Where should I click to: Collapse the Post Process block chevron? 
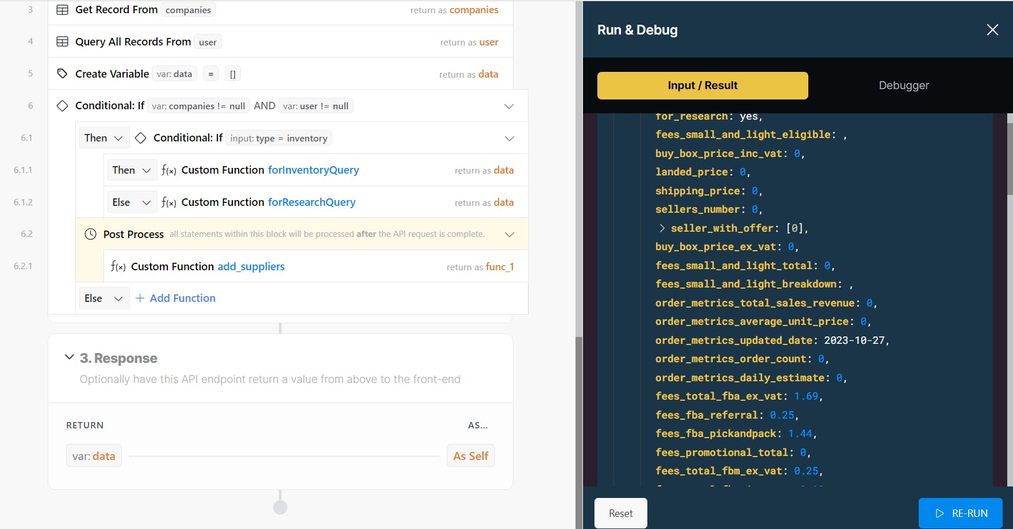pyautogui.click(x=509, y=234)
